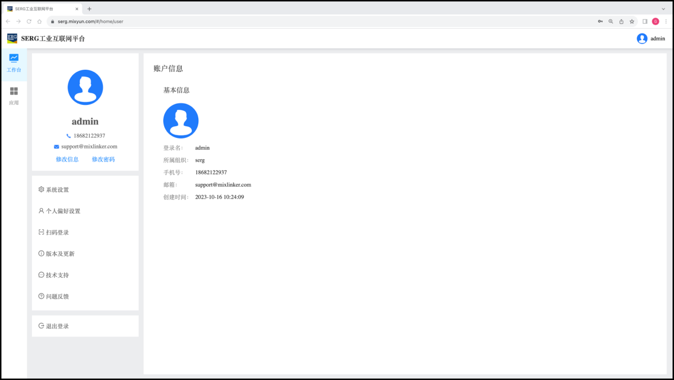Click the avatar under 基本信息
This screenshot has width=674, height=380.
click(x=181, y=121)
